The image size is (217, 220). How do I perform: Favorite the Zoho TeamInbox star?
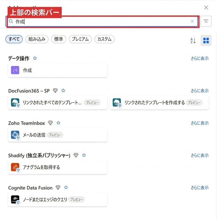tap(58, 123)
